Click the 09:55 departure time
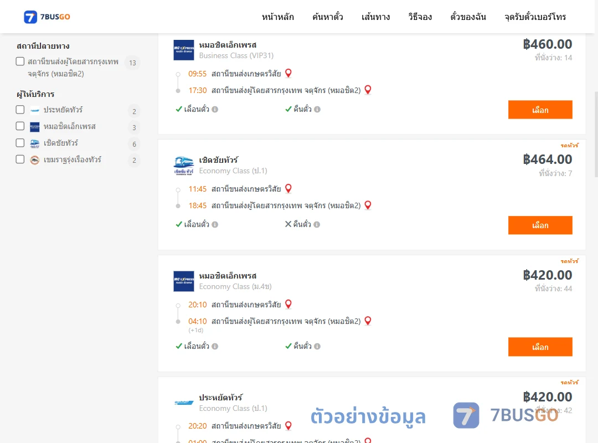 [197, 74]
